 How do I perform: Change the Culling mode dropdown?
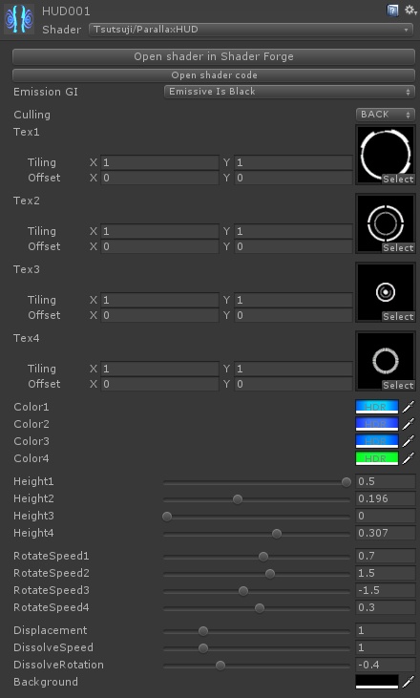[386, 115]
